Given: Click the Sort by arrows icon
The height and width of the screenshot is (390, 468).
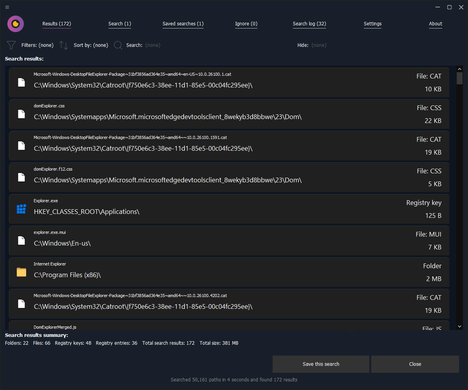Looking at the screenshot, I should [x=64, y=45].
